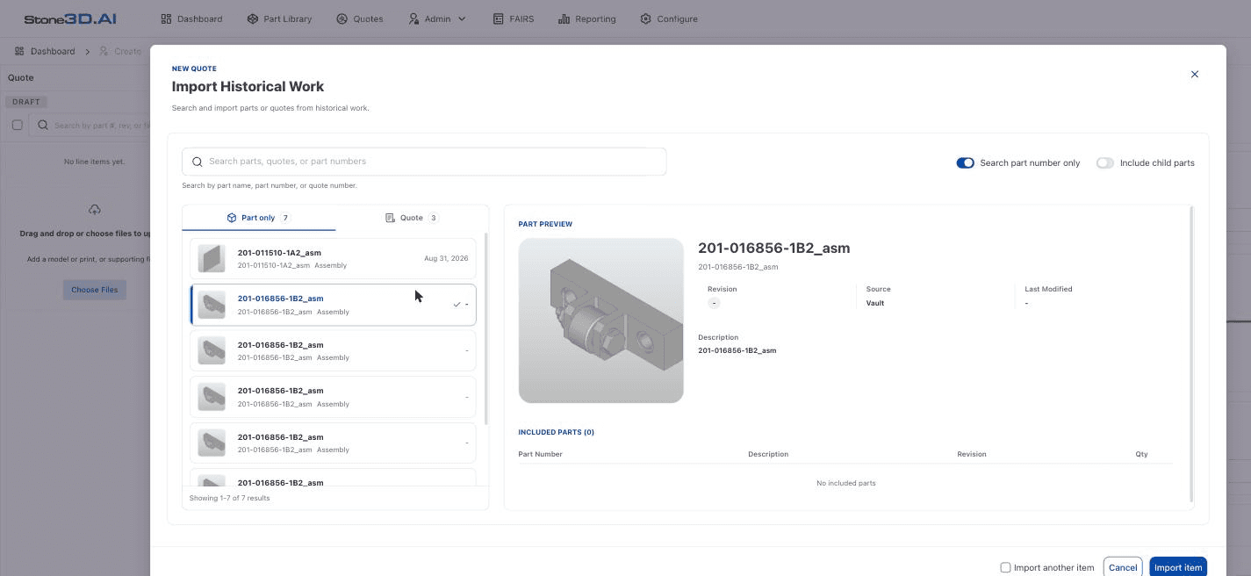Click the Description column header
This screenshot has height=576, width=1251.
click(x=768, y=454)
